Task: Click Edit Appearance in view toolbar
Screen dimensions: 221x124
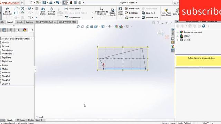Action: pos(116,27)
